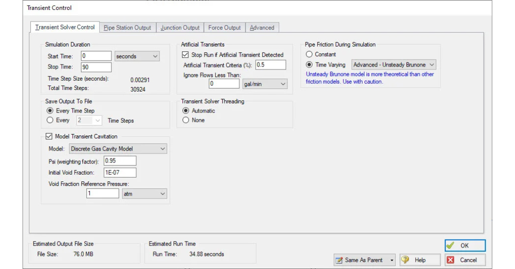Open the Advanced - Unsteady Brunone friction dropdown

(394, 65)
